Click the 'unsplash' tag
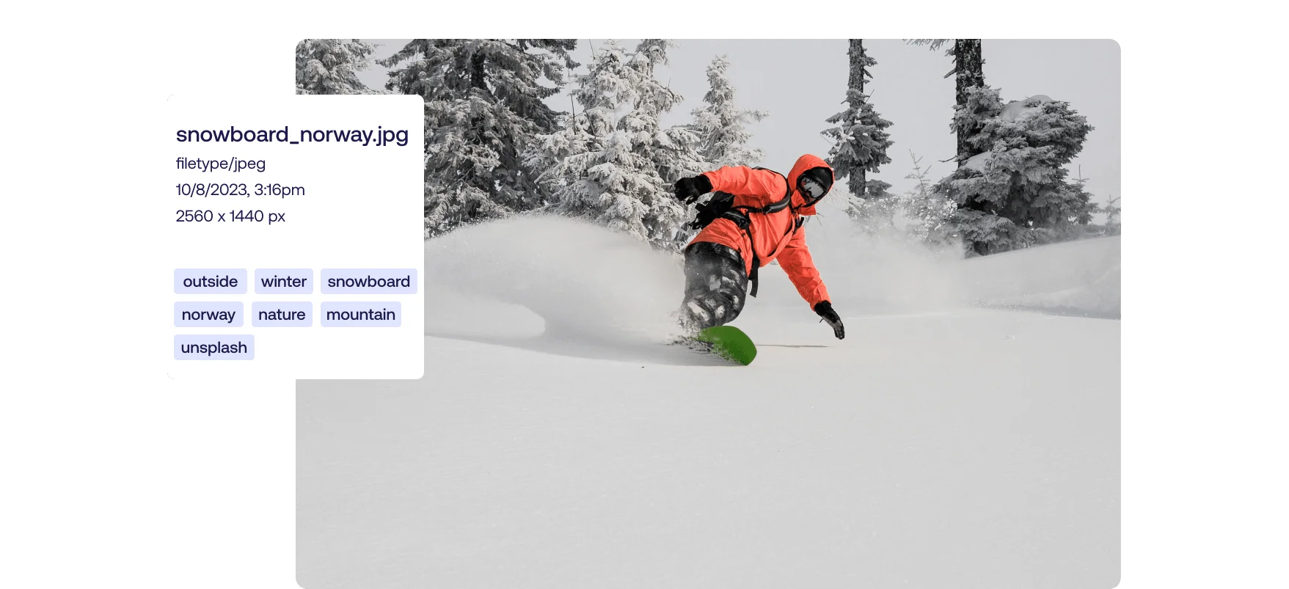 [x=214, y=348]
